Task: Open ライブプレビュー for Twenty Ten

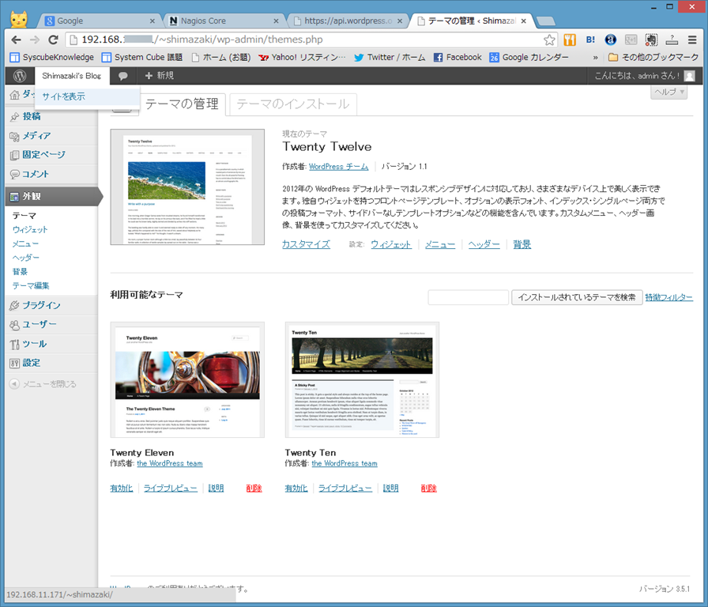Action: pyautogui.click(x=345, y=488)
